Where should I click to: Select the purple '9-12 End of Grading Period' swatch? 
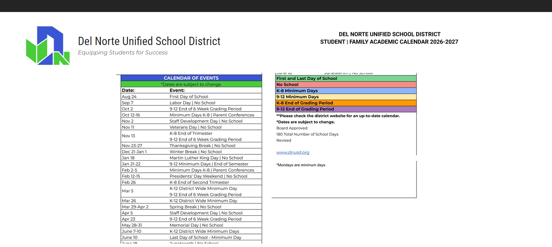click(346, 109)
